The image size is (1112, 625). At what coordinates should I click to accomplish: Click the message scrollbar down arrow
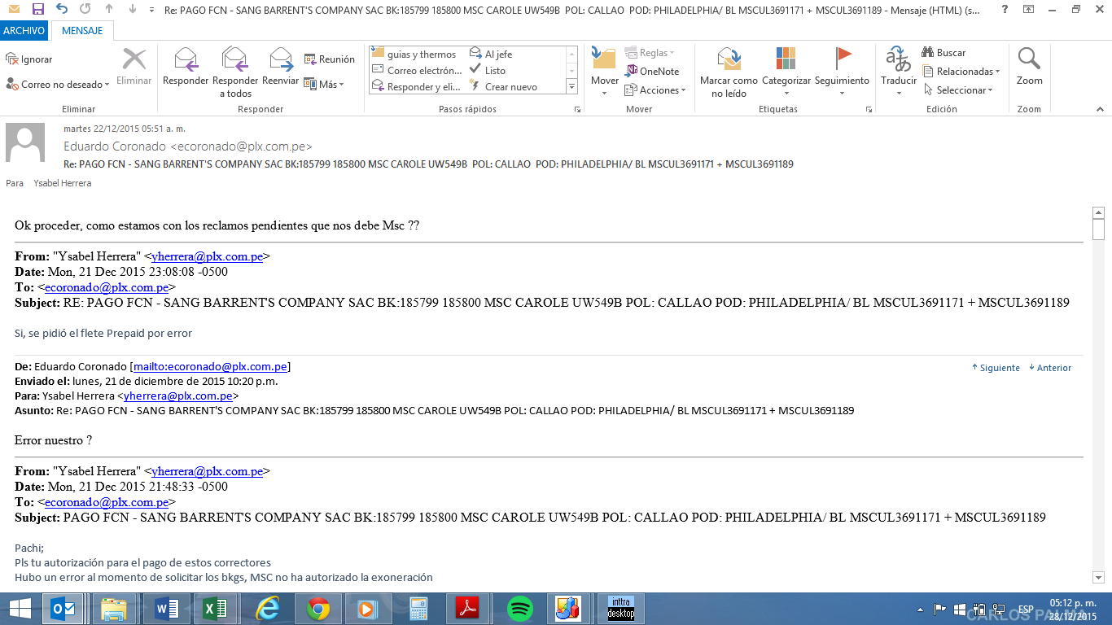point(1097,577)
